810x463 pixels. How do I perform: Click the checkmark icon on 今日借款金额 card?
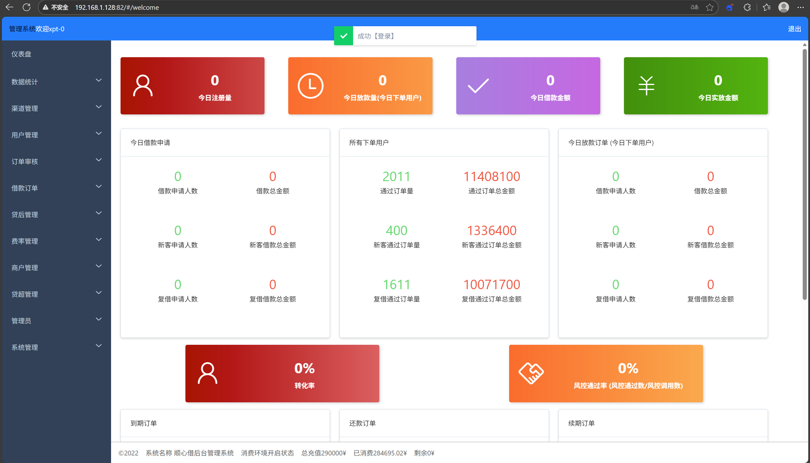click(x=478, y=86)
